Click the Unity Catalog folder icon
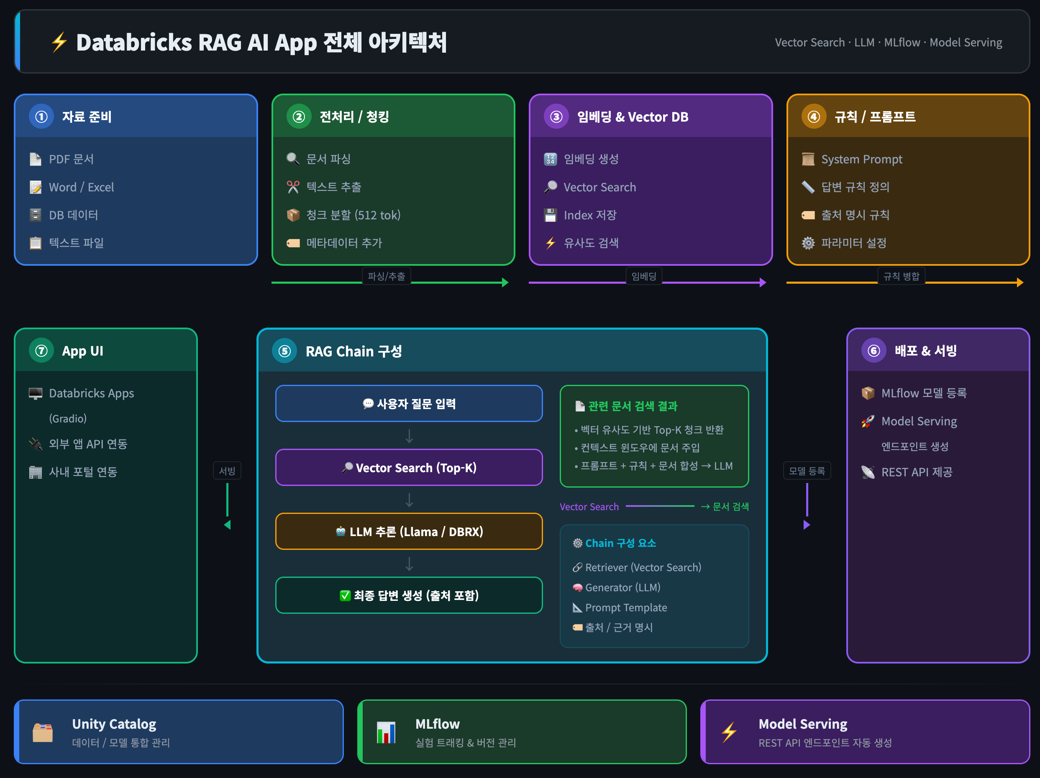The height and width of the screenshot is (778, 1040). 43,732
